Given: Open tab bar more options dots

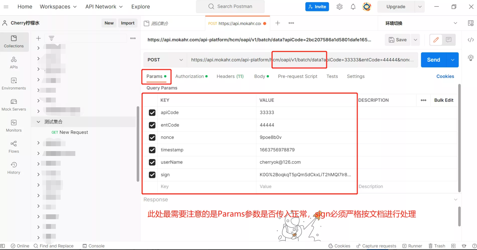Looking at the screenshot, I should tap(291, 23).
